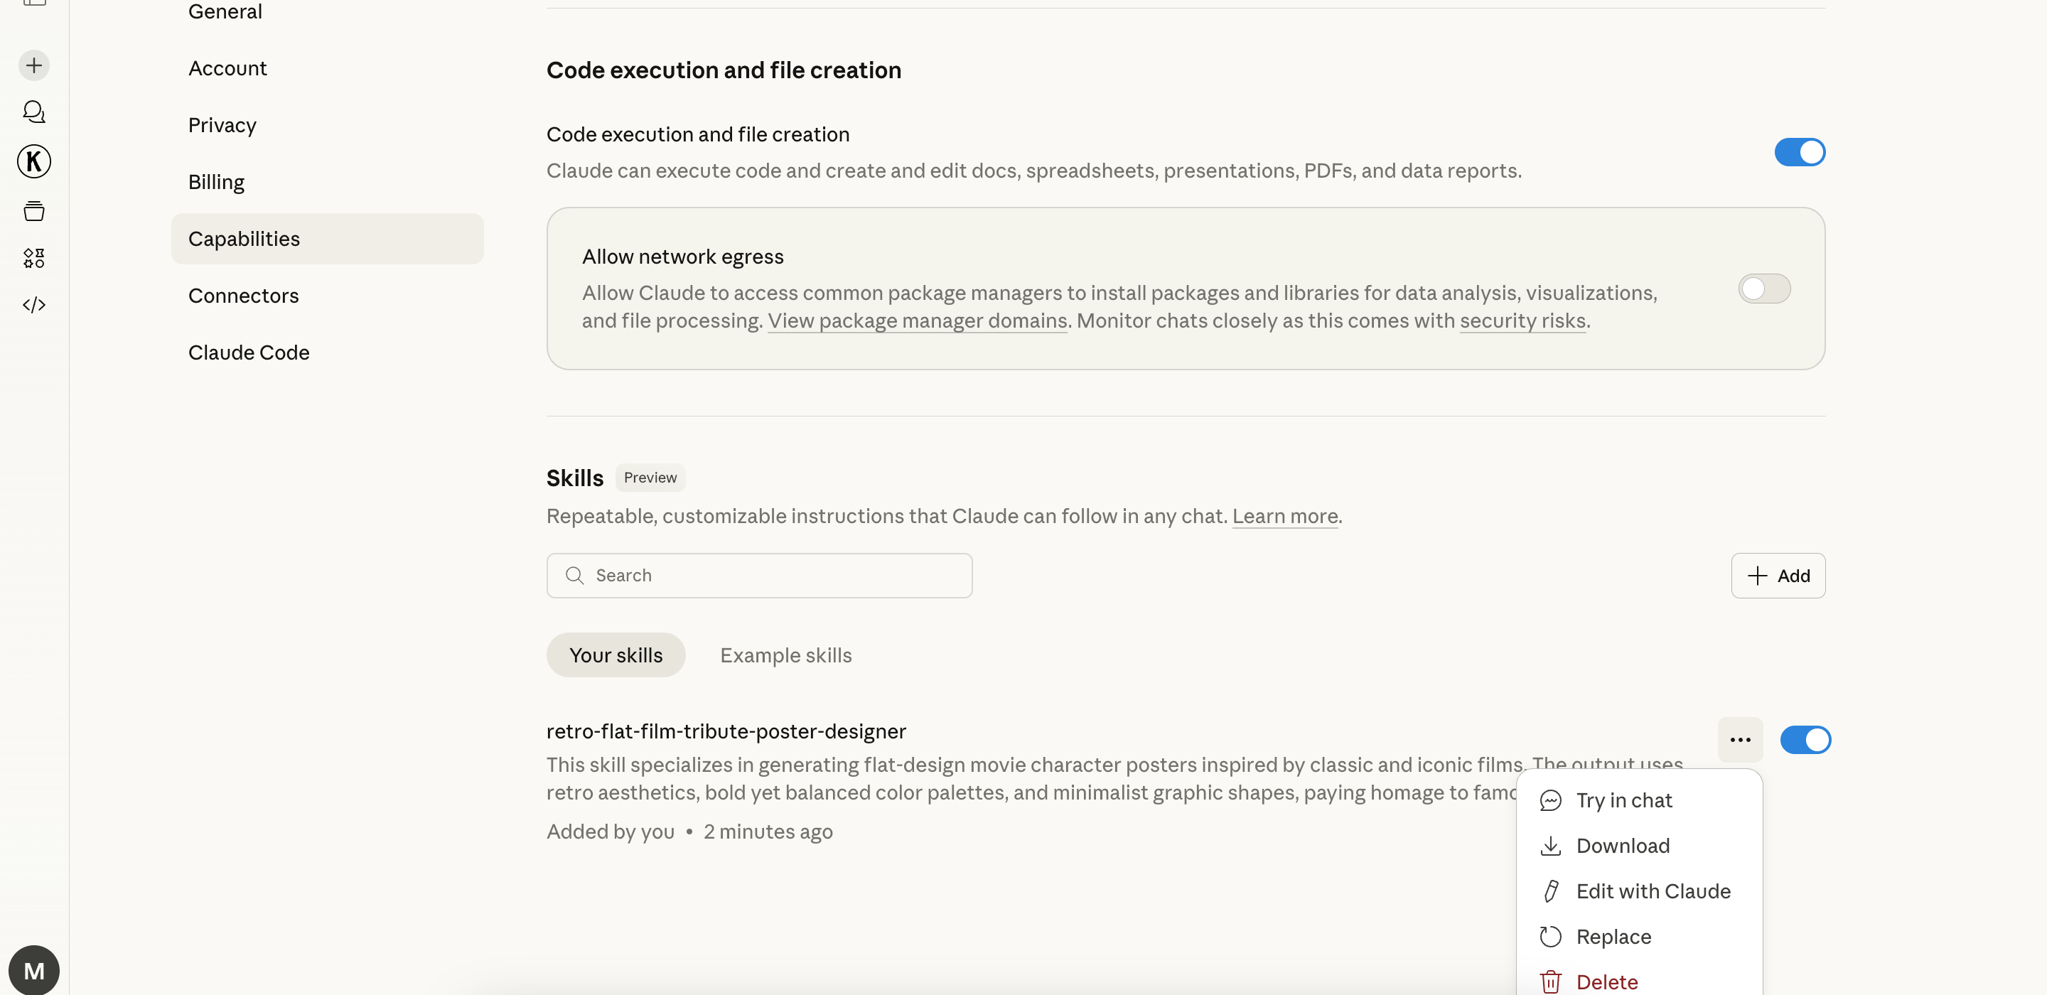
Task: Open the Connectors settings section
Action: pos(243,296)
